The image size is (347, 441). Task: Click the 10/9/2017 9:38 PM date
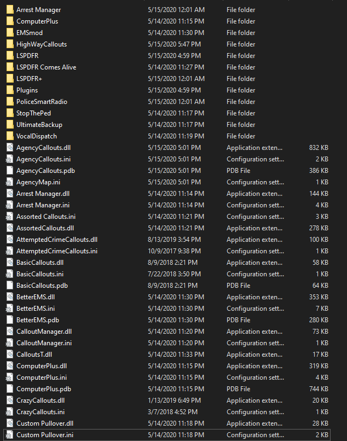click(175, 251)
